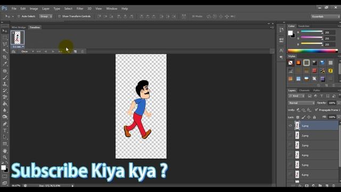This screenshot has width=341, height=192.
Task: Switch to the Paths tab
Action: tap(316, 90)
